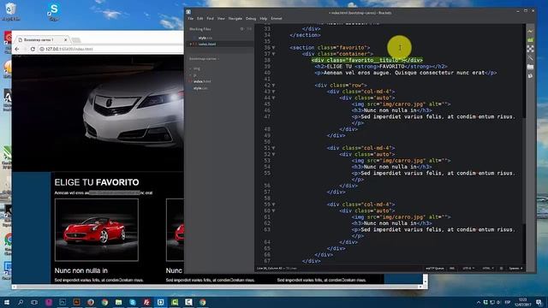The image size is (548, 308).
Task: Open the Debug menu in Brackets
Action: 251,19
